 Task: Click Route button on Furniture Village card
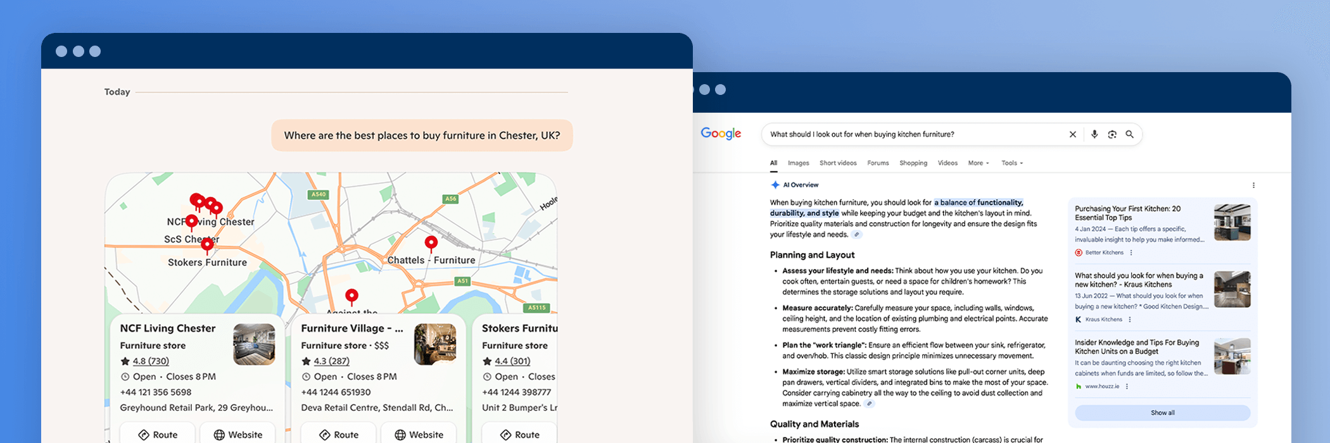(x=338, y=434)
